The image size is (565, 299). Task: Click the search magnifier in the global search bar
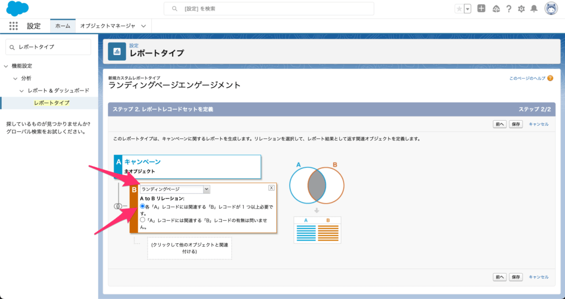click(174, 9)
